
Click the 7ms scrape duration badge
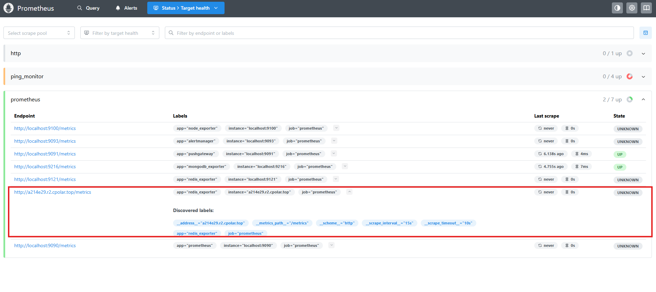(x=582, y=167)
